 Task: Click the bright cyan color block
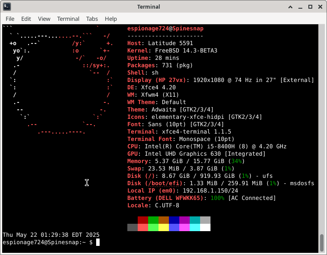click(x=195, y=228)
